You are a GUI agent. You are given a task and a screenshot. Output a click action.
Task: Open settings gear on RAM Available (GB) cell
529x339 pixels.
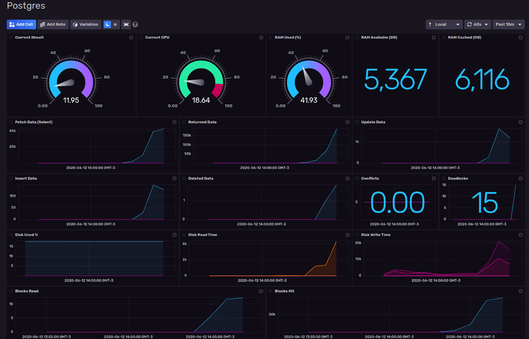[x=433, y=38]
